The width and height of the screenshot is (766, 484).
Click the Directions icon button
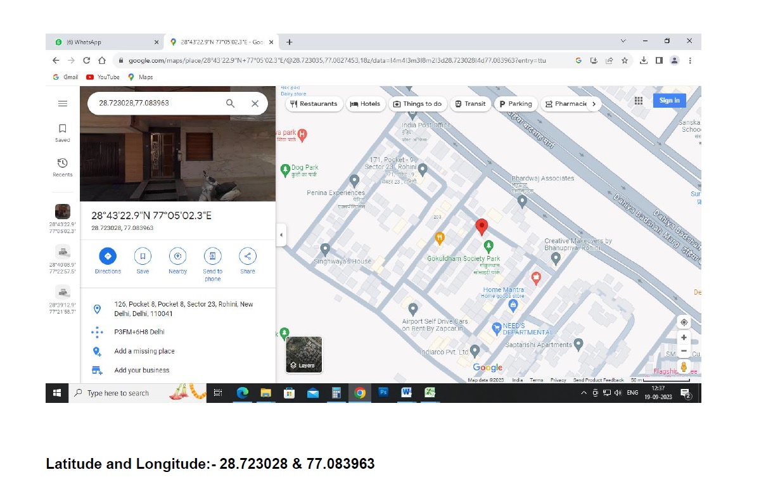point(108,256)
